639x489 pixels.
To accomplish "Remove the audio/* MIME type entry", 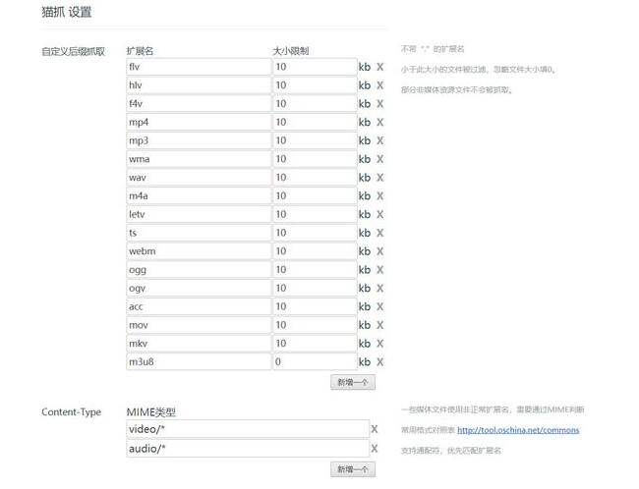I will click(x=375, y=449).
